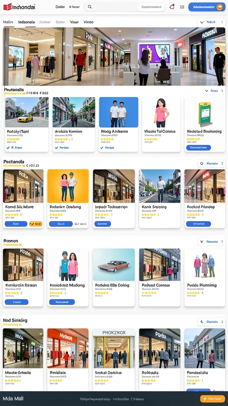
Task: Click the refresh icon beside Nod Sinkiirg row
Action: (x=201, y=322)
